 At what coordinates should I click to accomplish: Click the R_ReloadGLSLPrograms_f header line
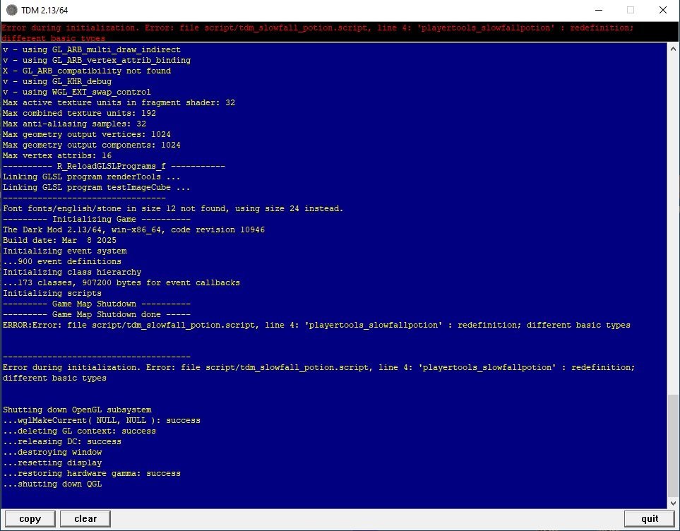(114, 166)
